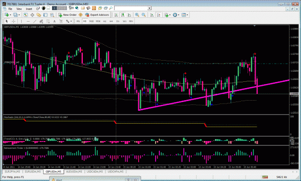The height and width of the screenshot is (181, 301).
Task: Switch to candlesticks chart display
Action: click(x=123, y=15)
